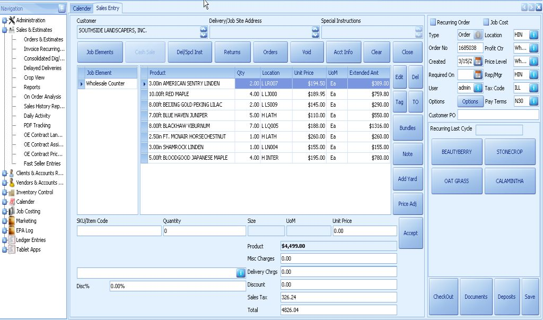Click the Tax Code lookup icon
The height and width of the screenshot is (320, 543).
coord(533,88)
